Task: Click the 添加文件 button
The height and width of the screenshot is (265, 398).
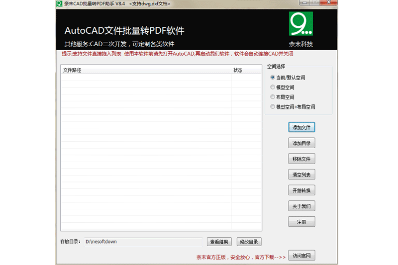Action: (301, 127)
